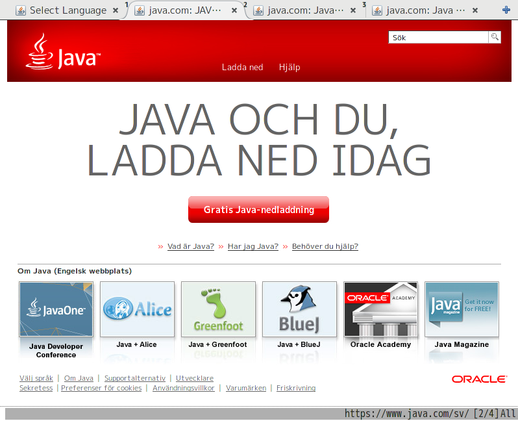Viewport: 518px width, 421px height.
Task: Click the java.com: JAV… tab favicon
Action: [140, 10]
